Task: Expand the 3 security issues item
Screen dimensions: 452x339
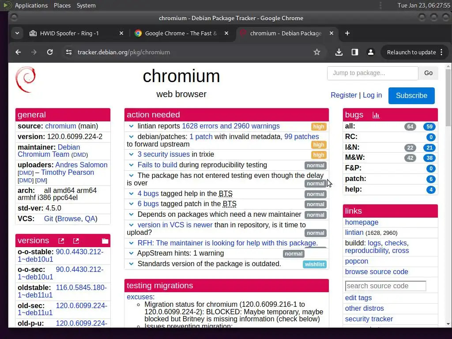Action: point(131,154)
